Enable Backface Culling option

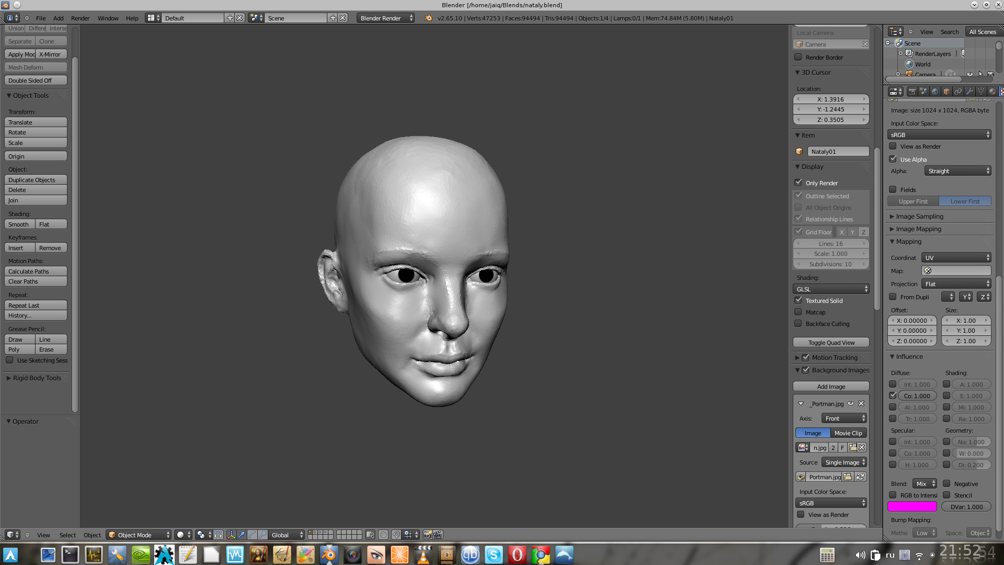click(798, 324)
